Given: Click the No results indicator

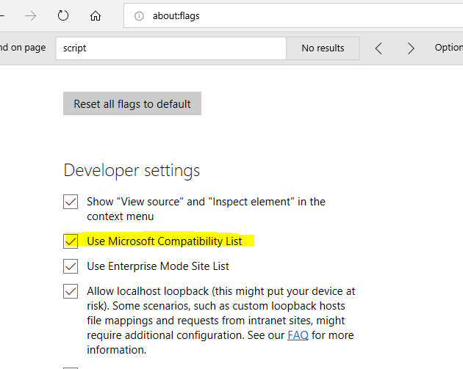Looking at the screenshot, I should tap(323, 48).
